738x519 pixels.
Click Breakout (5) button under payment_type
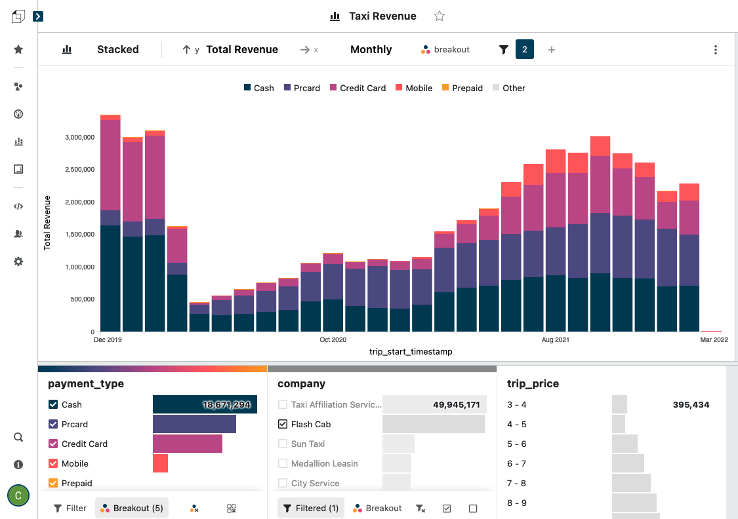[x=132, y=508]
